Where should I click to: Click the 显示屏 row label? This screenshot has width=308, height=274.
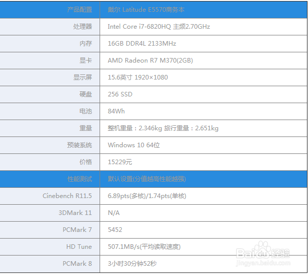pyautogui.click(x=83, y=77)
